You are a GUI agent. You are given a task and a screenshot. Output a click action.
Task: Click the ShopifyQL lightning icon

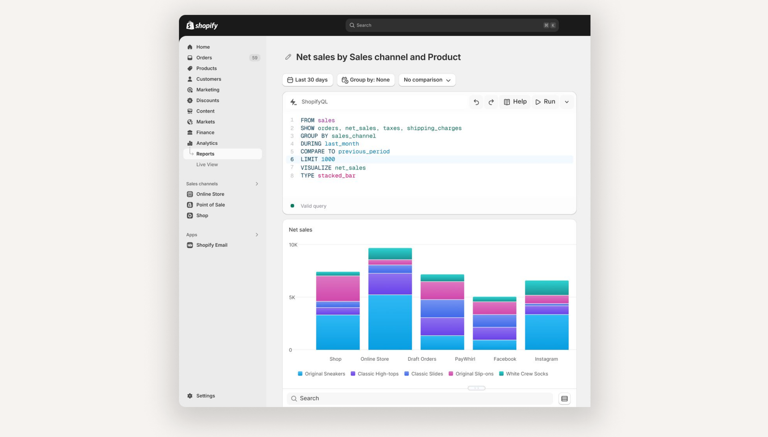tap(293, 102)
